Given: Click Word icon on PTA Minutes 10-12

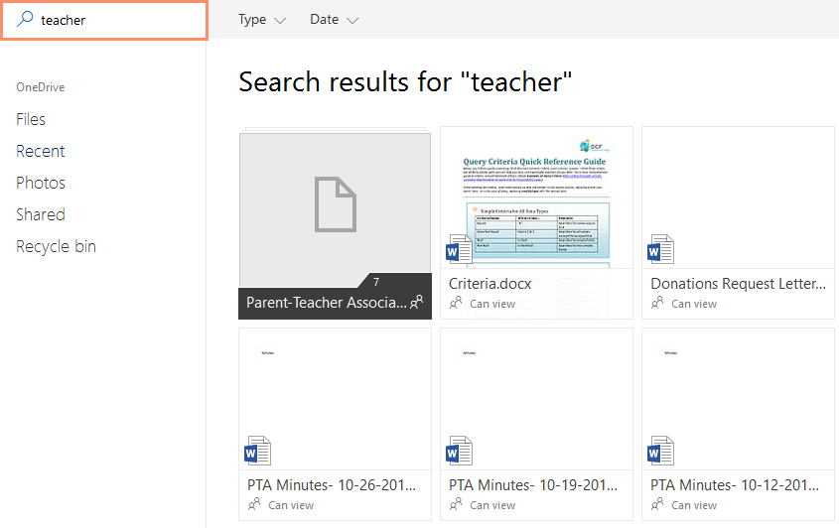Looking at the screenshot, I should (x=660, y=451).
